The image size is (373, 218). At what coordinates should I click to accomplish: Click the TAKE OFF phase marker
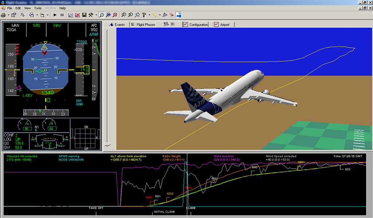pyautogui.click(x=96, y=208)
